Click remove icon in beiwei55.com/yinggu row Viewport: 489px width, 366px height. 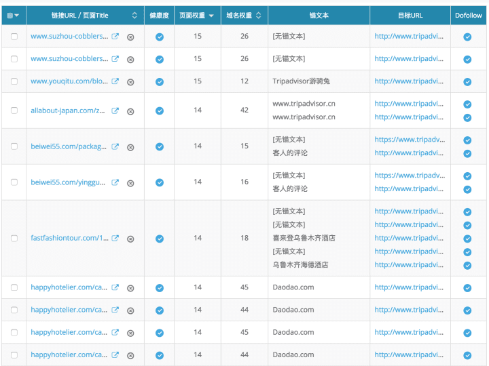click(x=130, y=183)
